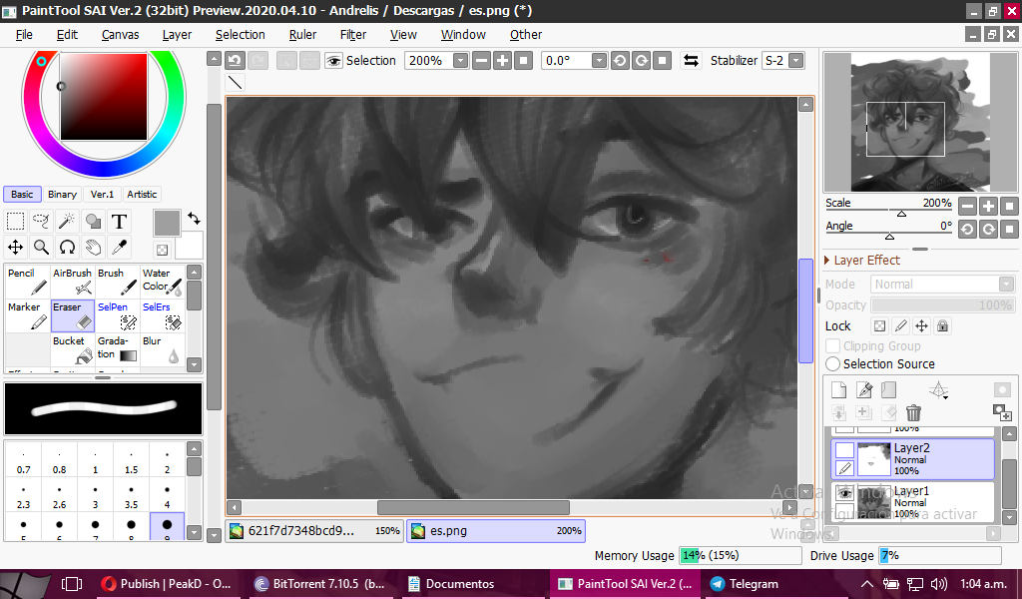Click the navigator Scale slider
Image resolution: width=1022 pixels, height=599 pixels.
coord(888,210)
